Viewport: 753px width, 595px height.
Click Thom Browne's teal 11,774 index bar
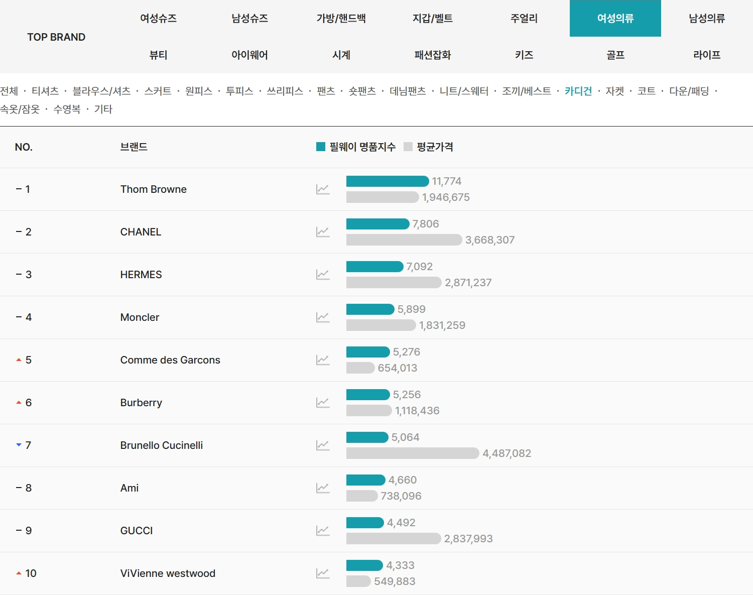click(x=388, y=181)
